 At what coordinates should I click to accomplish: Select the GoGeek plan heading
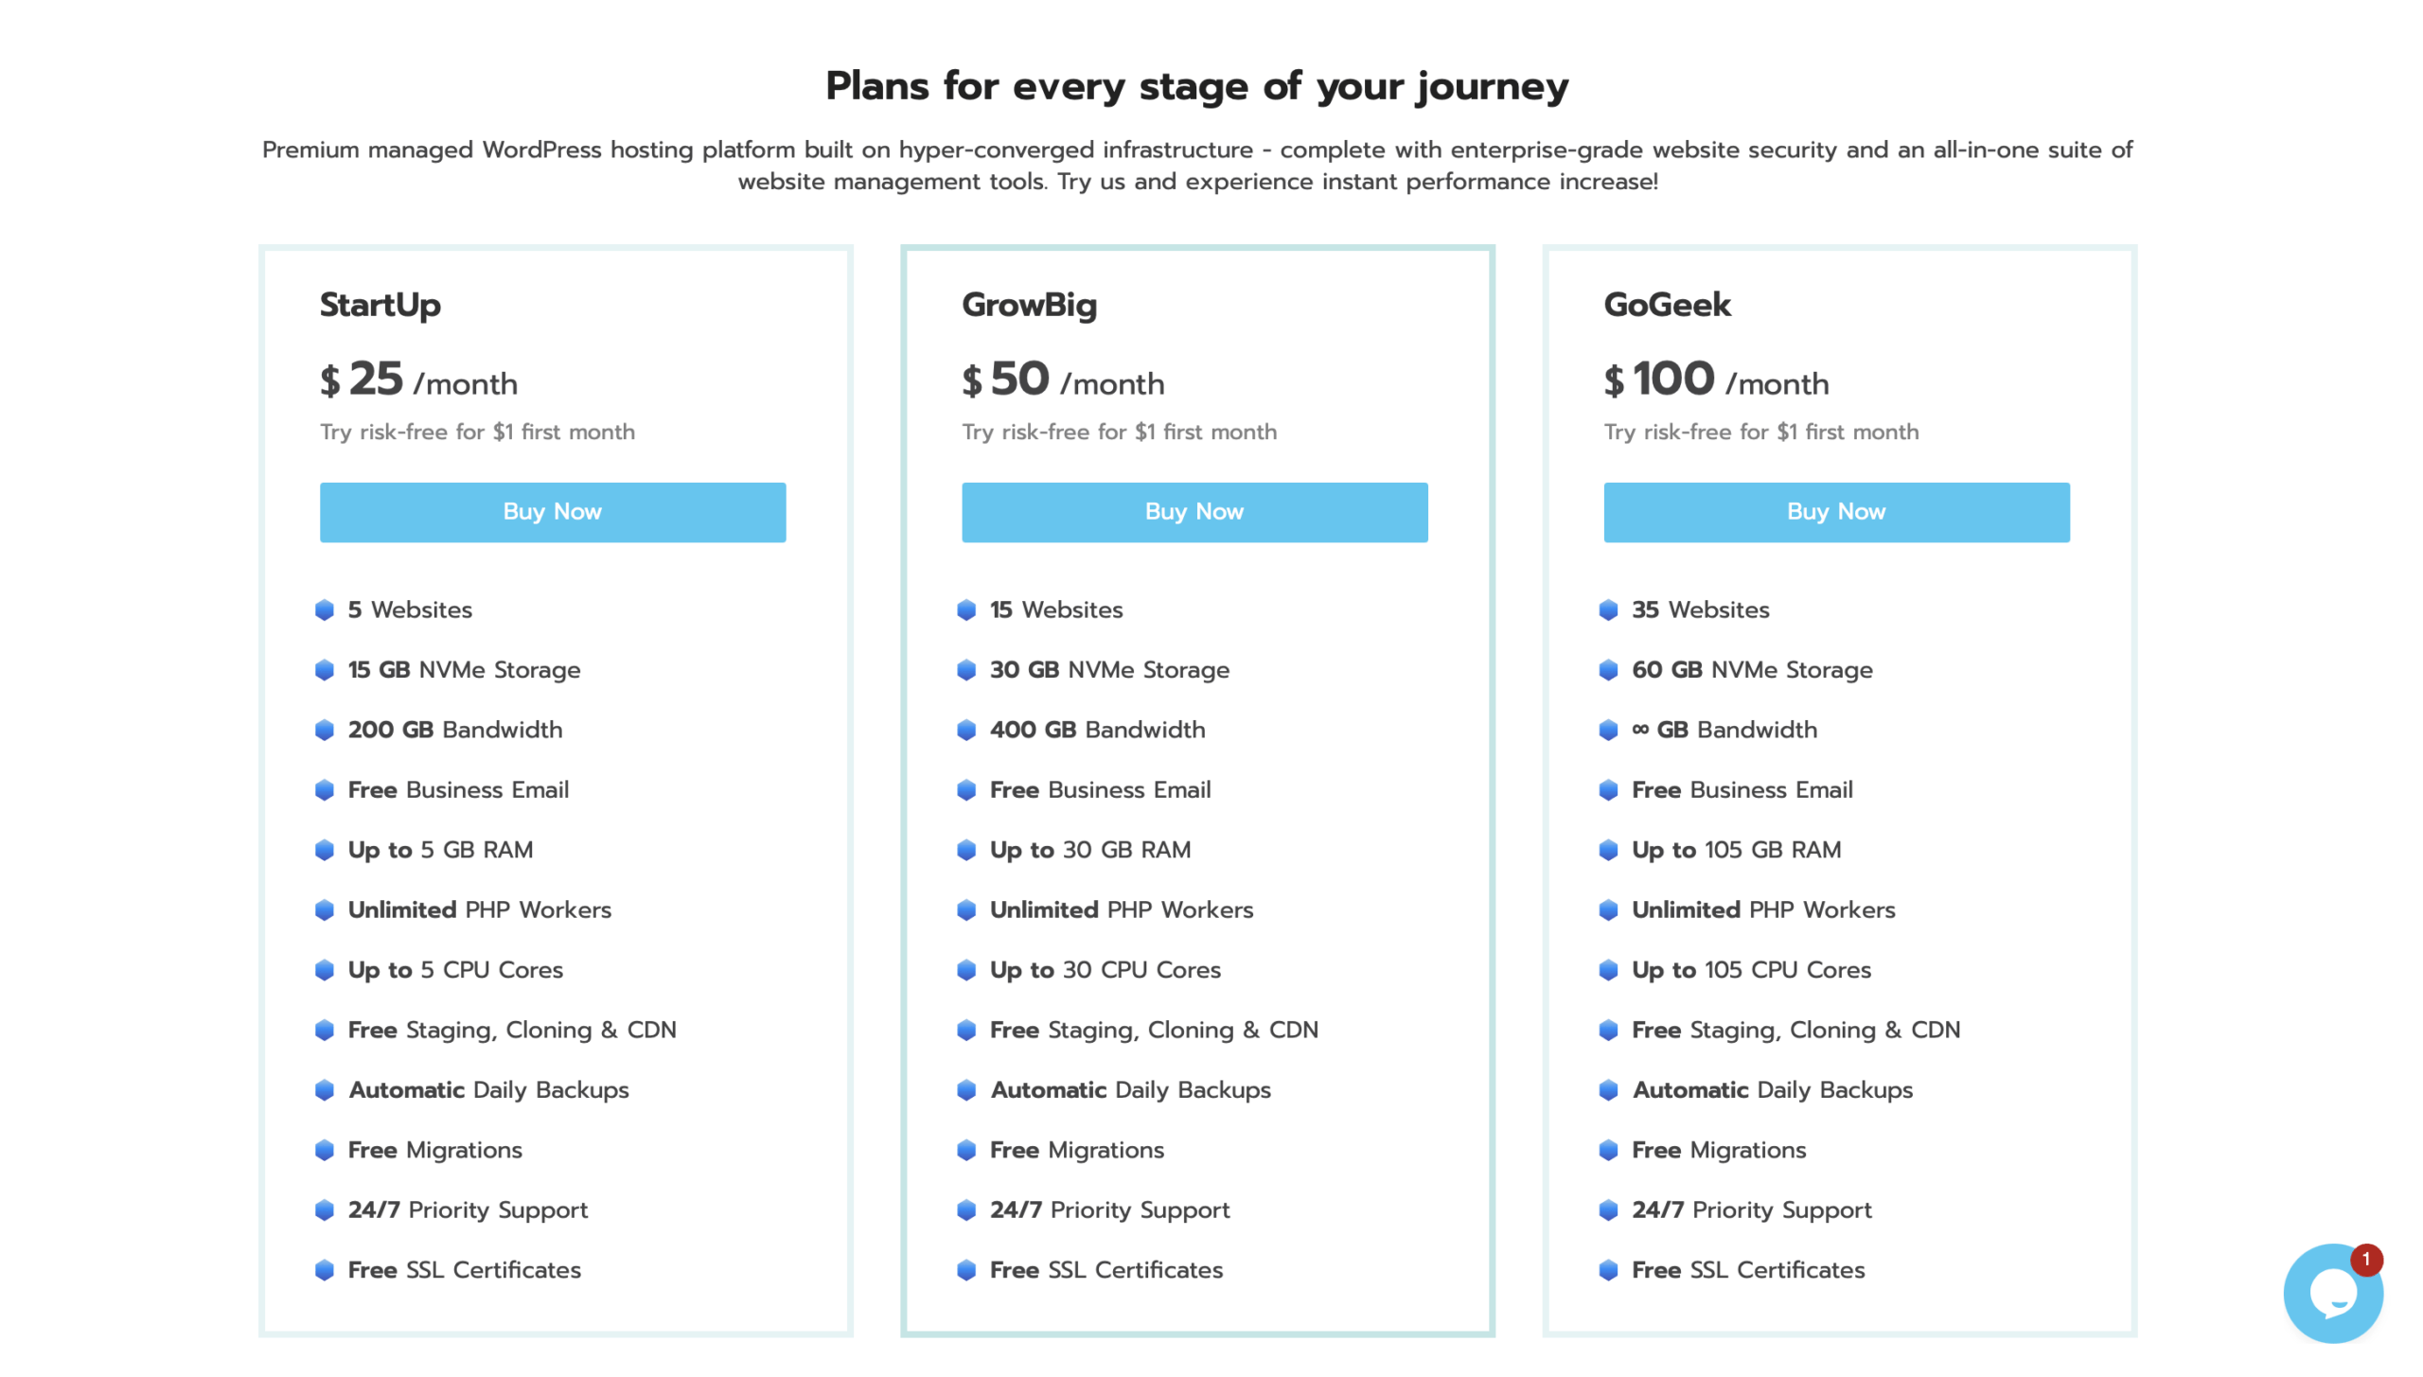click(1667, 305)
